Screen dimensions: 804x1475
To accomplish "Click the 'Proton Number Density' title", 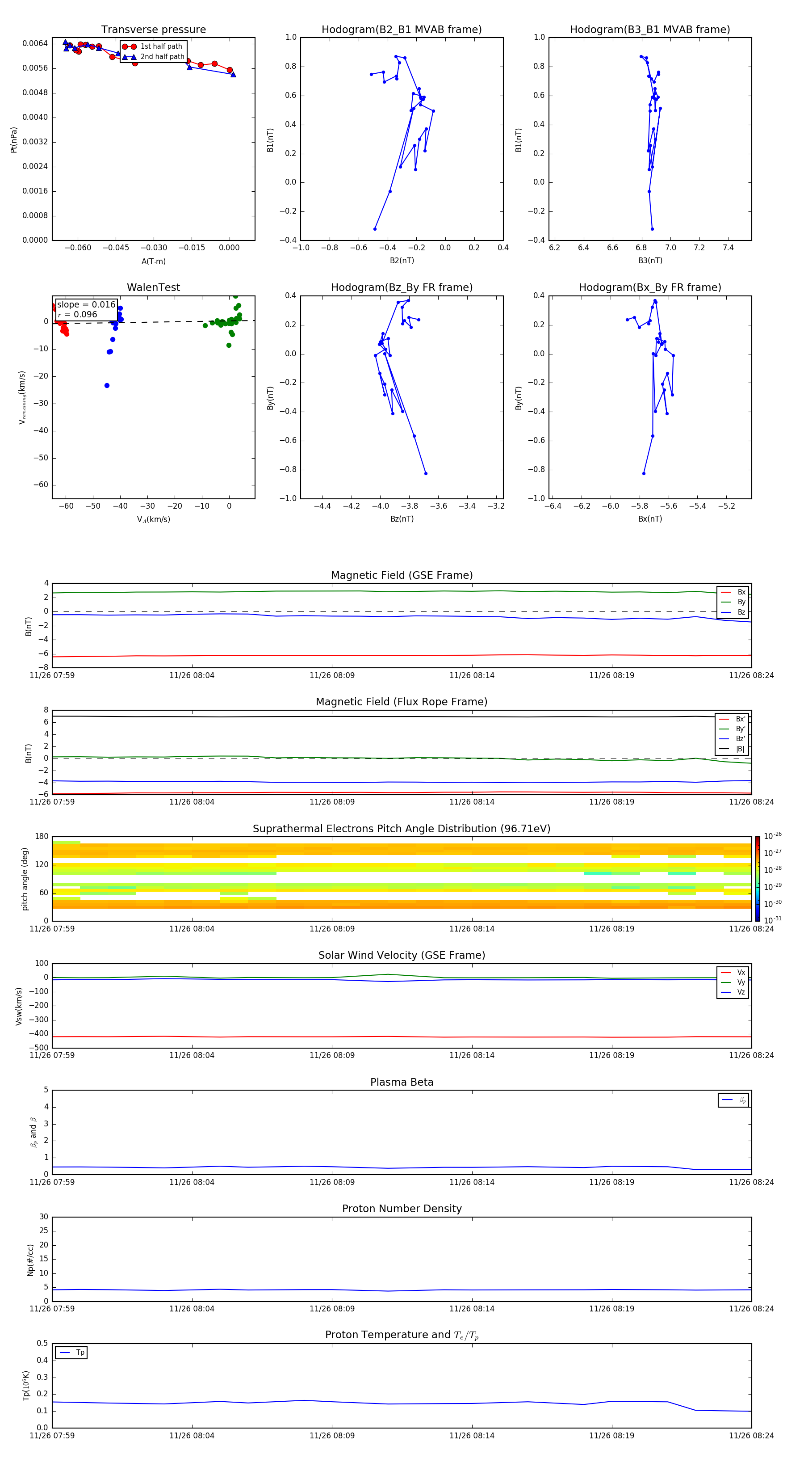I will tap(402, 1209).
